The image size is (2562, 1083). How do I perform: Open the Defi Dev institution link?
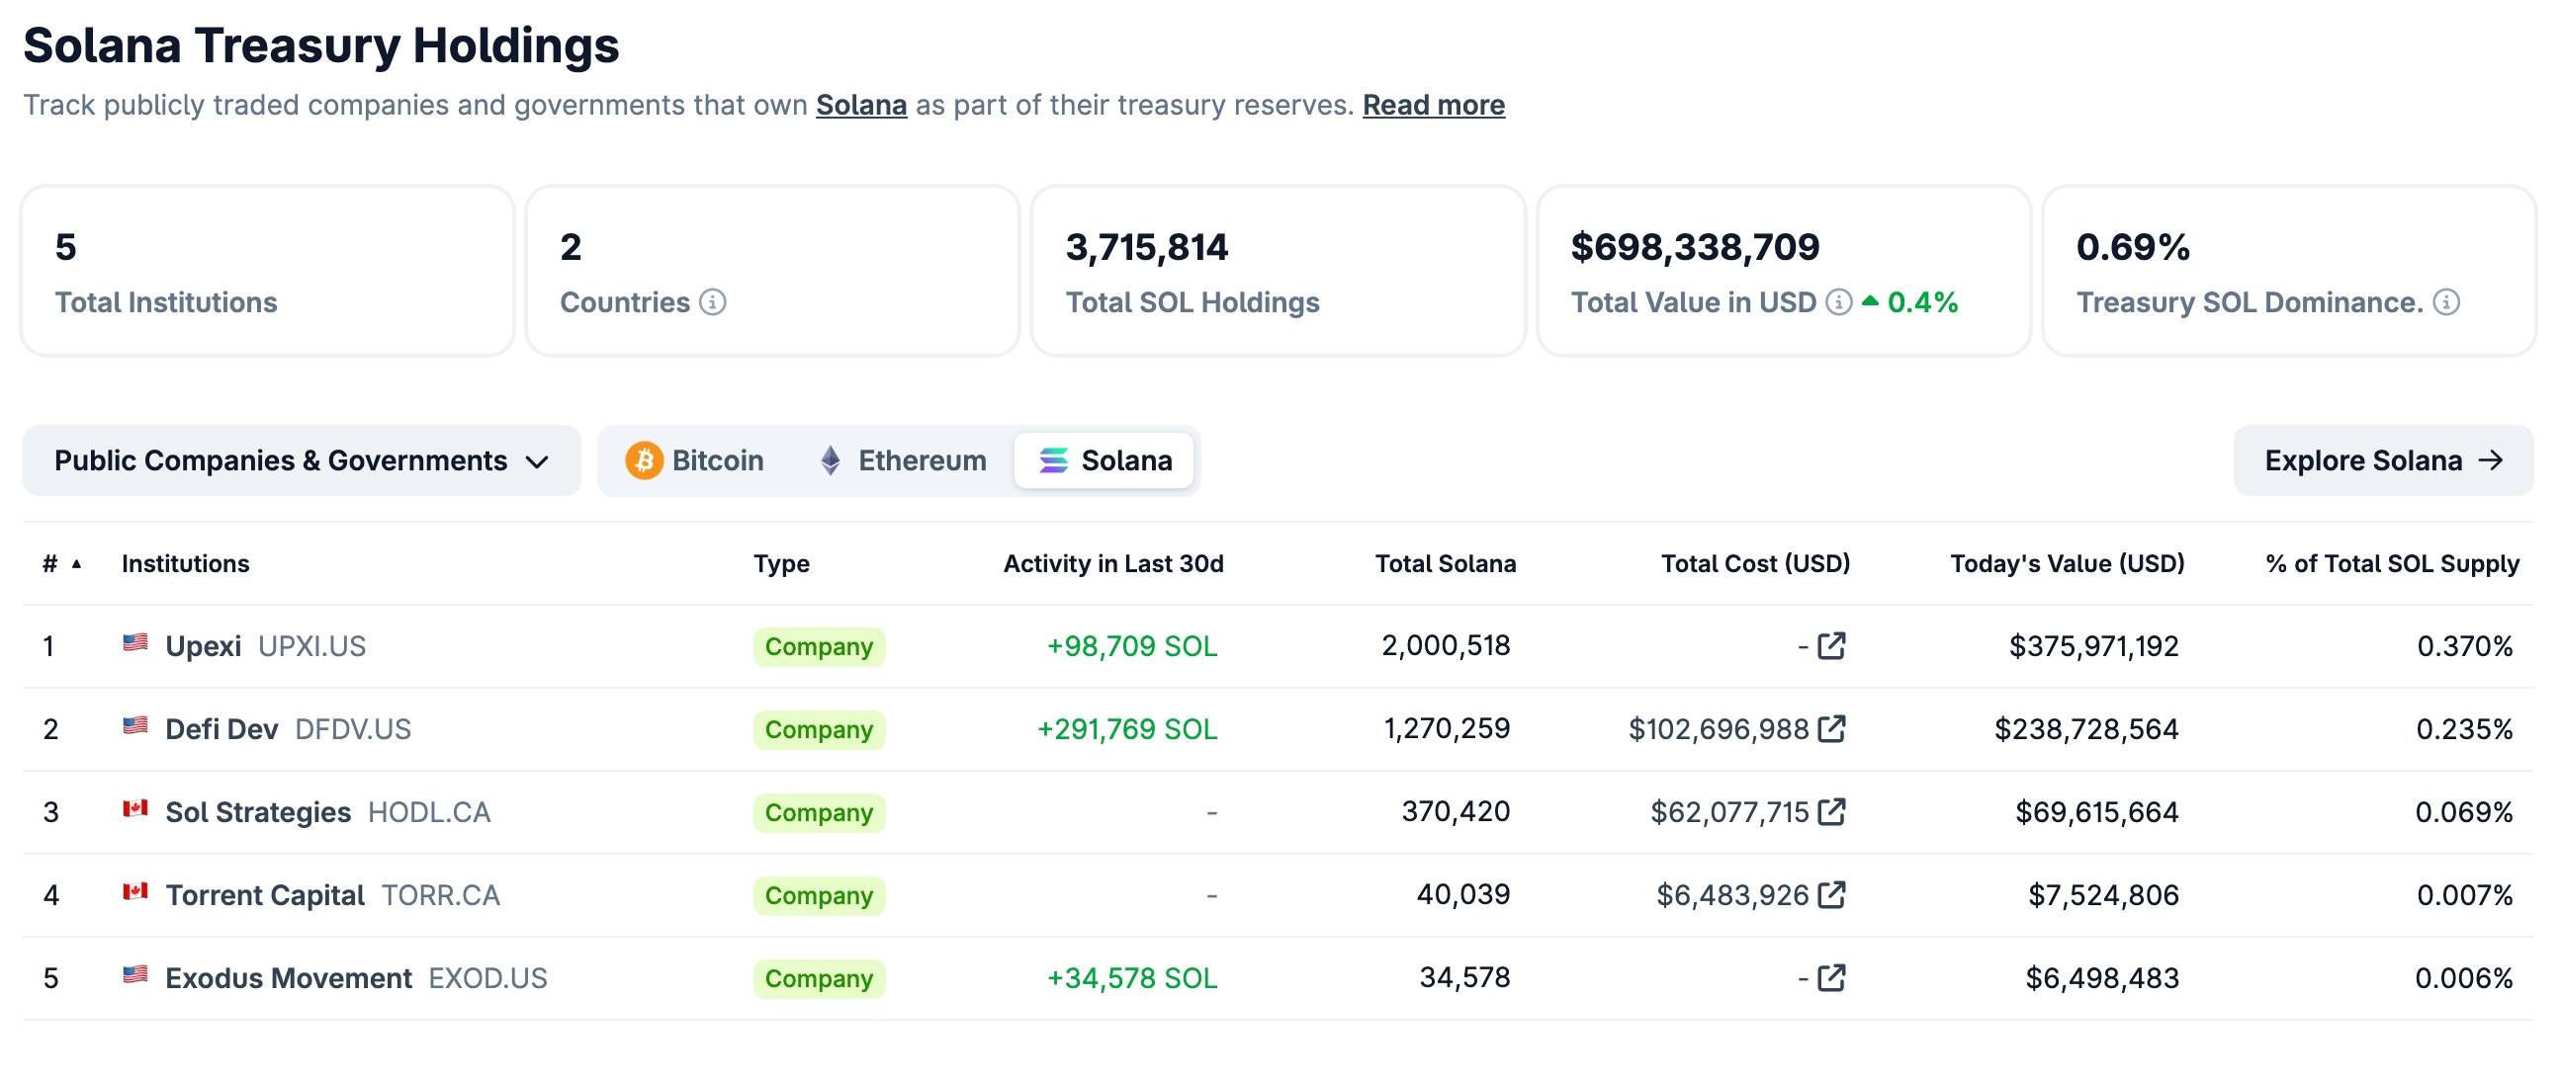tap(221, 729)
